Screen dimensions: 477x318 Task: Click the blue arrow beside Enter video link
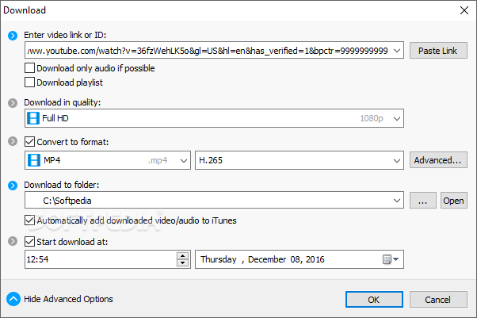(13, 36)
